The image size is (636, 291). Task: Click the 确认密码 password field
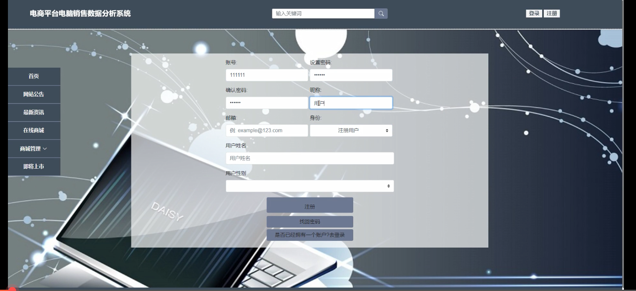click(267, 103)
